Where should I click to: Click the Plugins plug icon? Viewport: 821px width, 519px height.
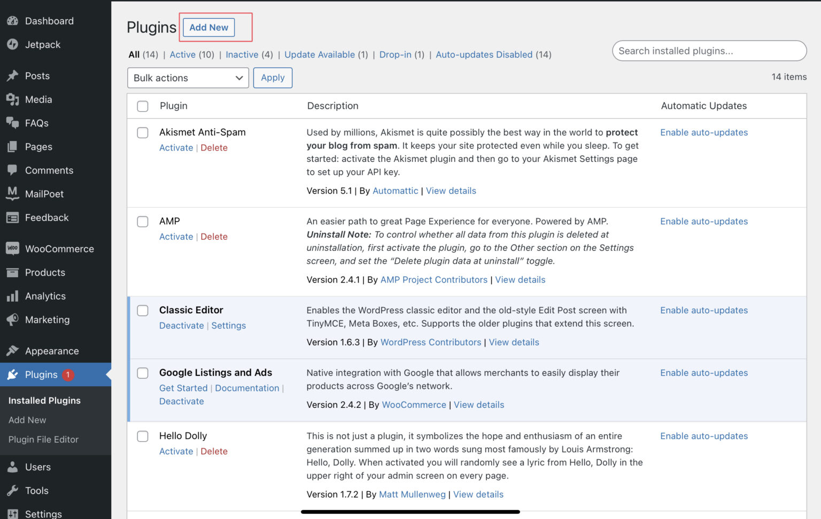point(12,374)
